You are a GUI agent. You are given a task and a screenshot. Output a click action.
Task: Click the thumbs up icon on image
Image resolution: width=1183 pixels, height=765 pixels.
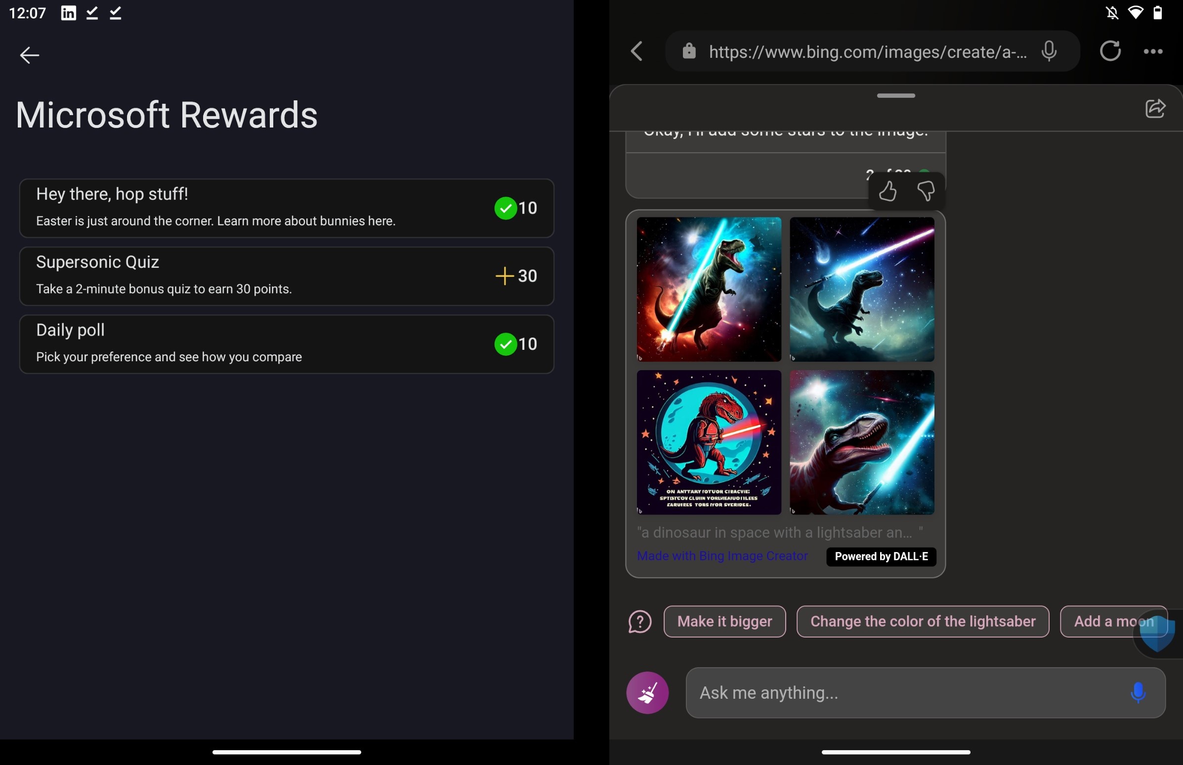click(x=887, y=191)
